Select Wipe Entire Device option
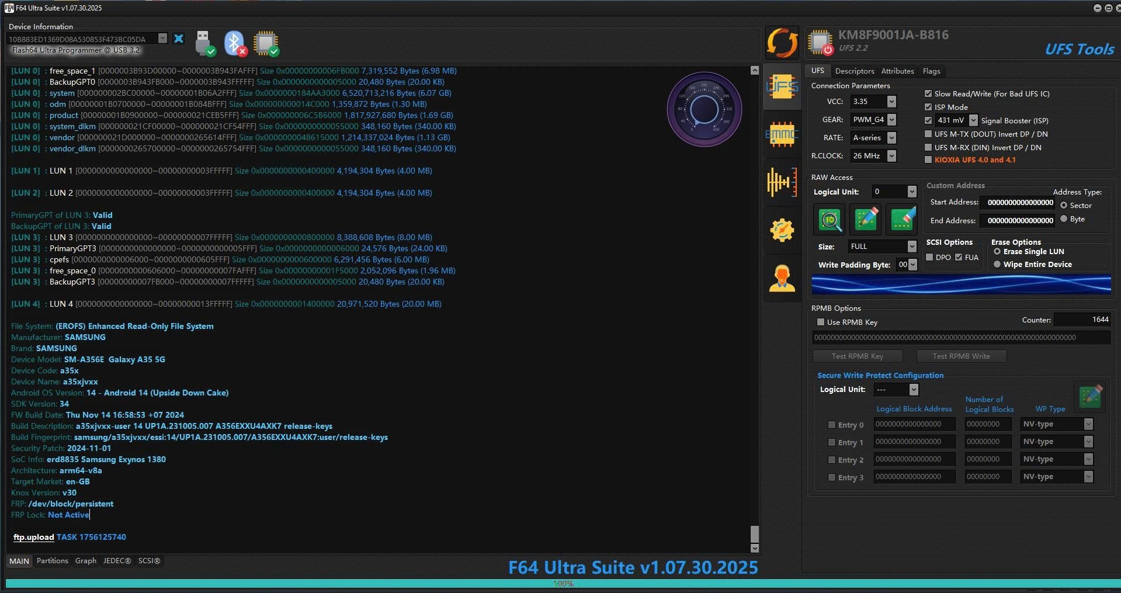The width and height of the screenshot is (1121, 593). (997, 265)
